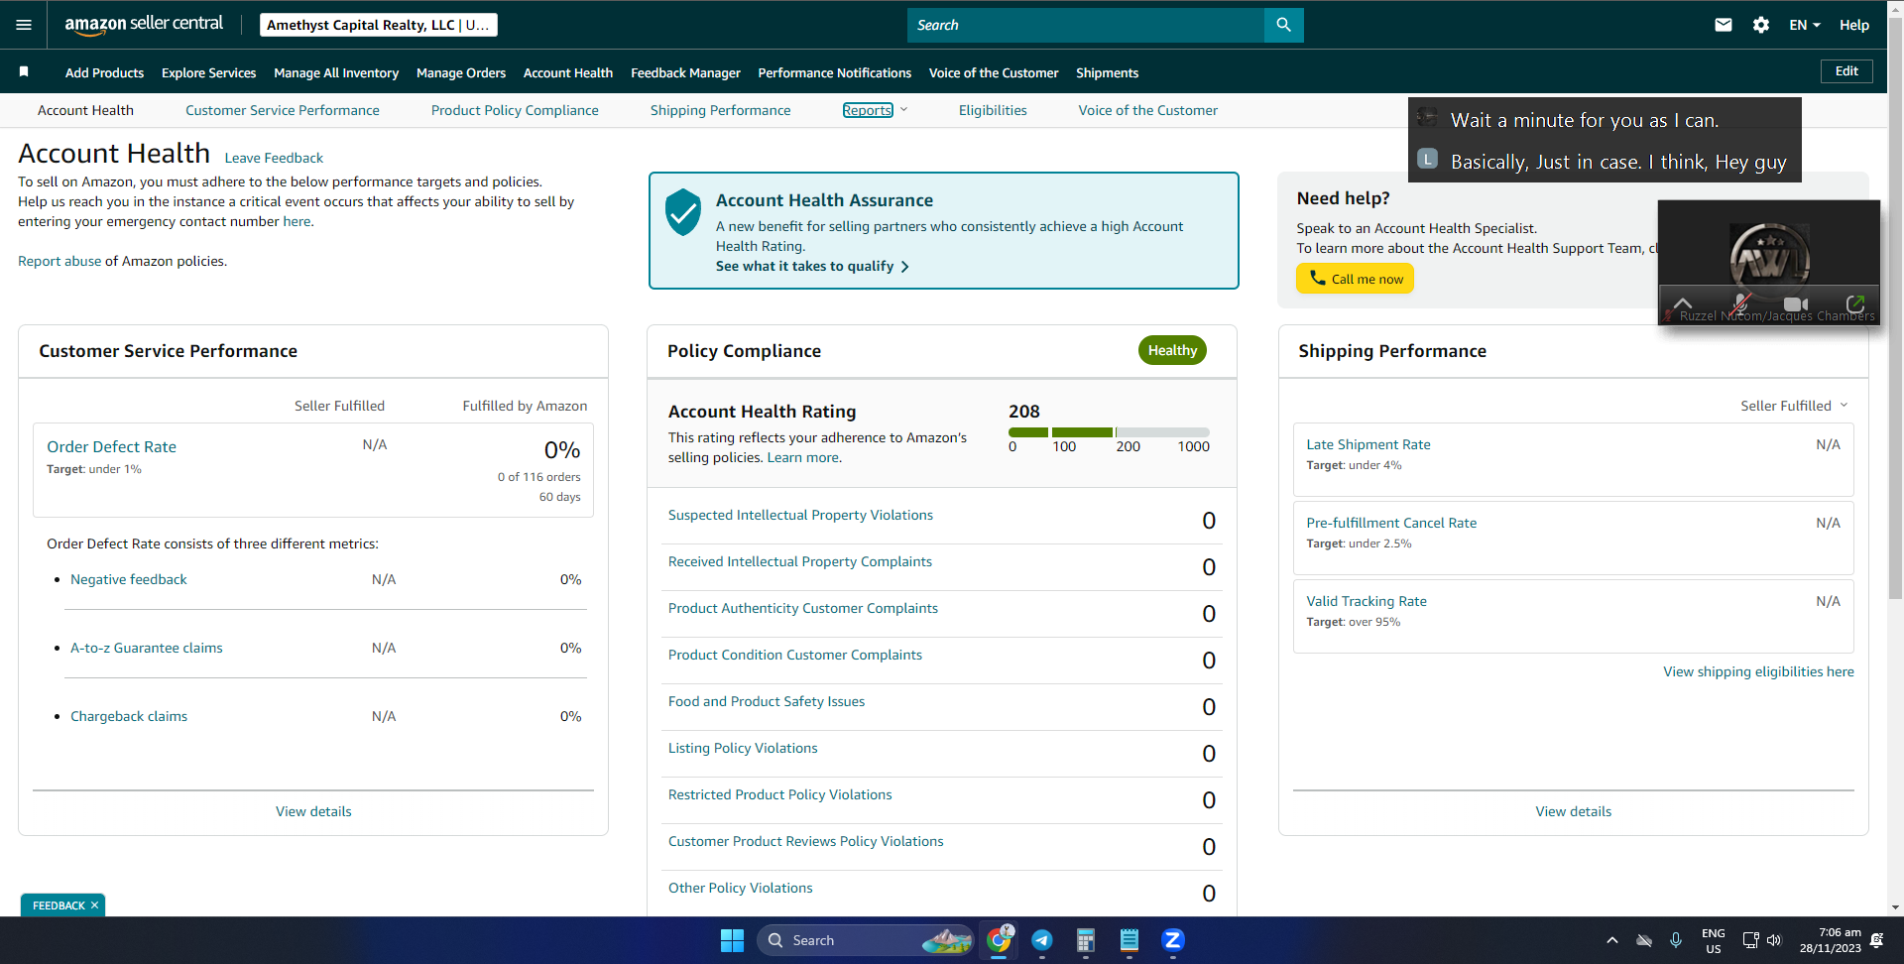
Task: Open Windows Start menu
Action: [x=732, y=940]
